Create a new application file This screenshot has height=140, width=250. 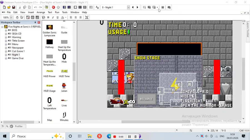pos(4,7)
